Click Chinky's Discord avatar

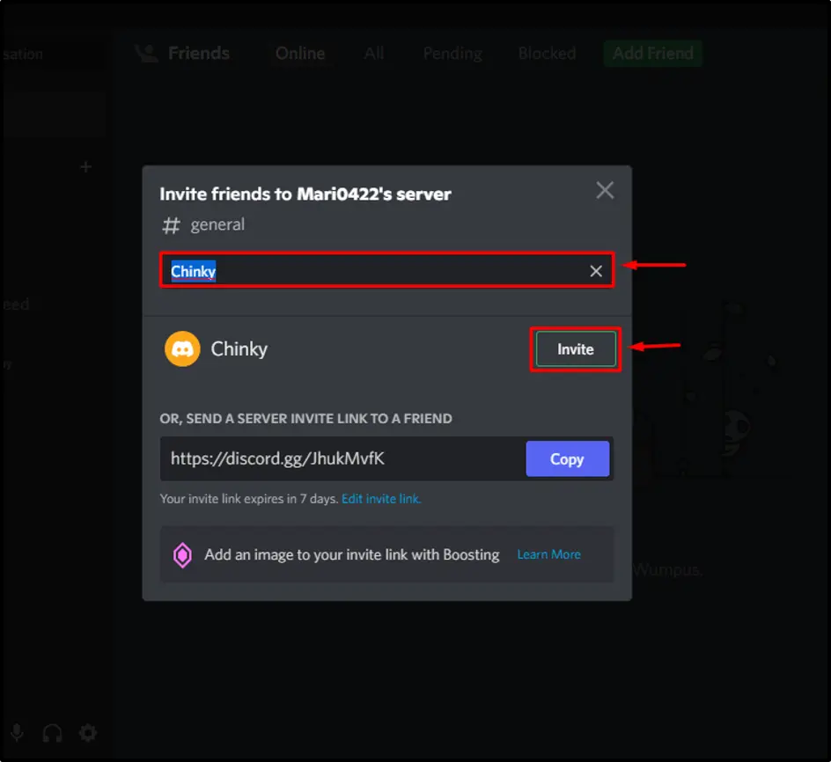click(x=182, y=349)
